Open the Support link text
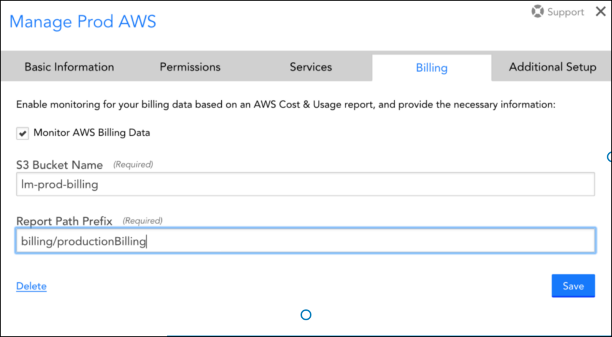612x337 pixels. [565, 12]
